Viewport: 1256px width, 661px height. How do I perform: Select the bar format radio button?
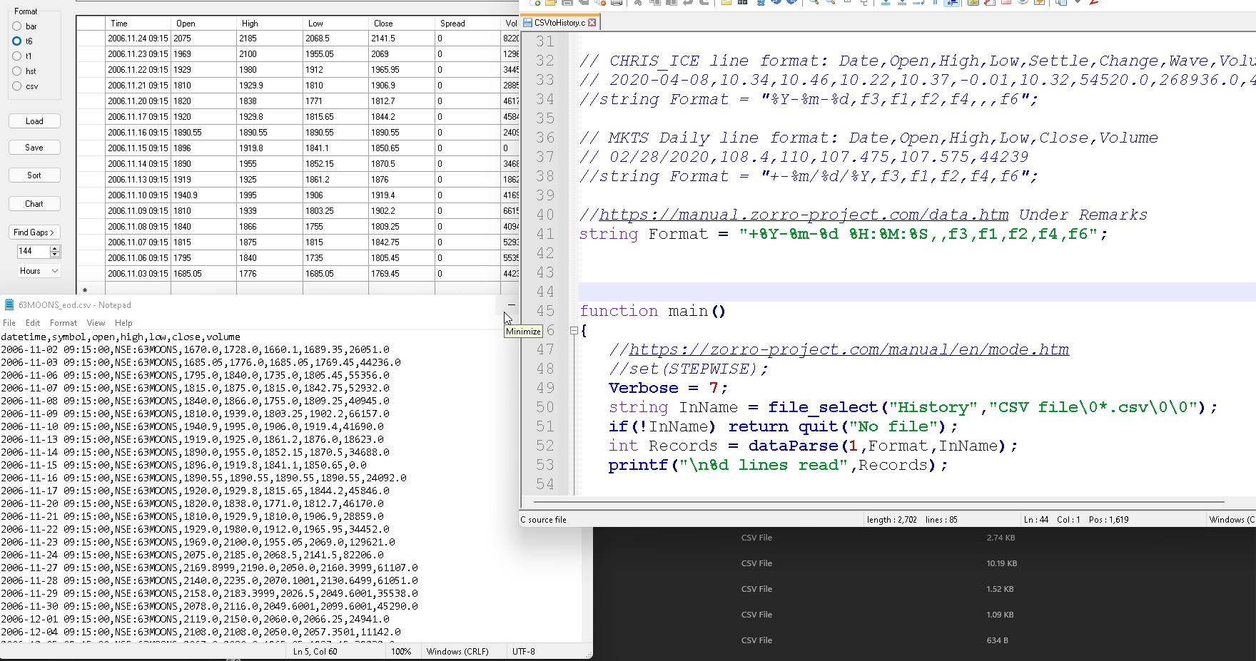17,26
